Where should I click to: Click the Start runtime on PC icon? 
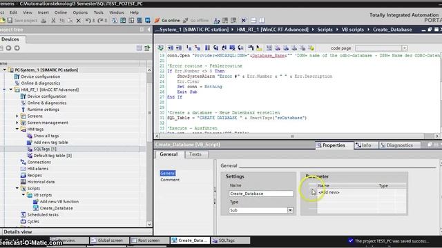pos(148,20)
